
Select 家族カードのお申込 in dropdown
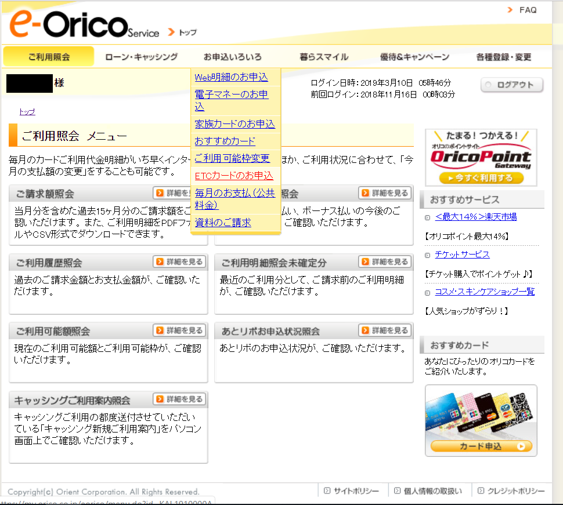tap(235, 123)
